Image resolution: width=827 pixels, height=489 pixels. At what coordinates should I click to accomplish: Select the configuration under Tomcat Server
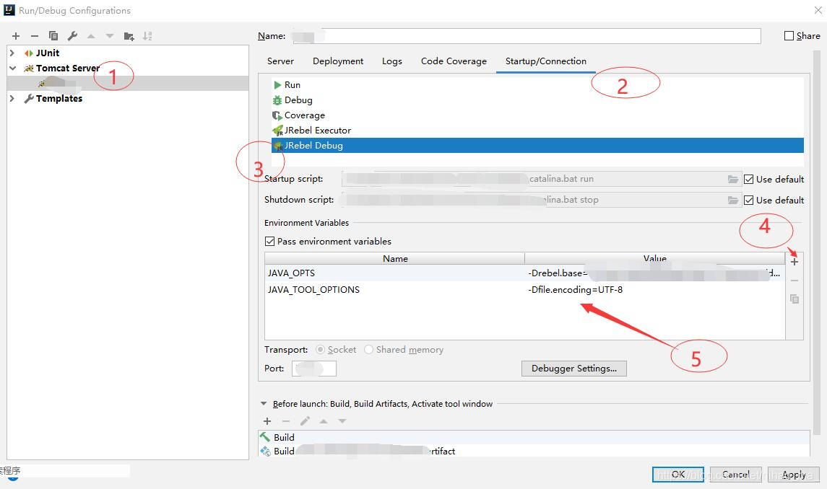(x=128, y=83)
